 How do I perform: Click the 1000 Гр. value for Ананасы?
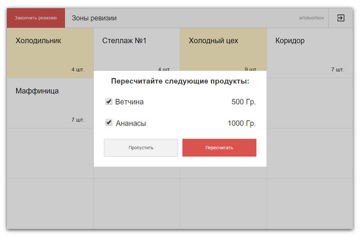point(242,123)
